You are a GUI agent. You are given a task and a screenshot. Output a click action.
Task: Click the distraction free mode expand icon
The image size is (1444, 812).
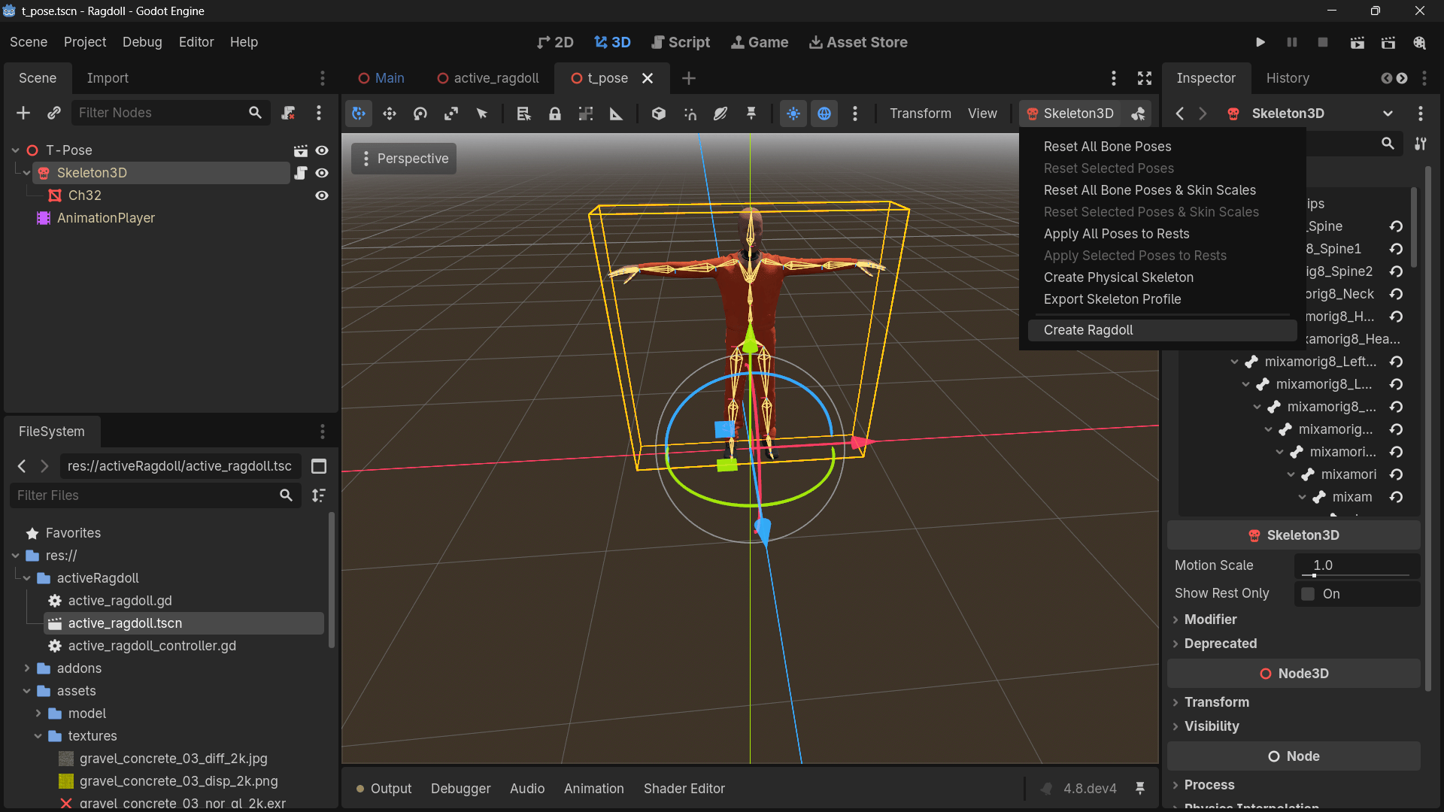pos(1145,78)
